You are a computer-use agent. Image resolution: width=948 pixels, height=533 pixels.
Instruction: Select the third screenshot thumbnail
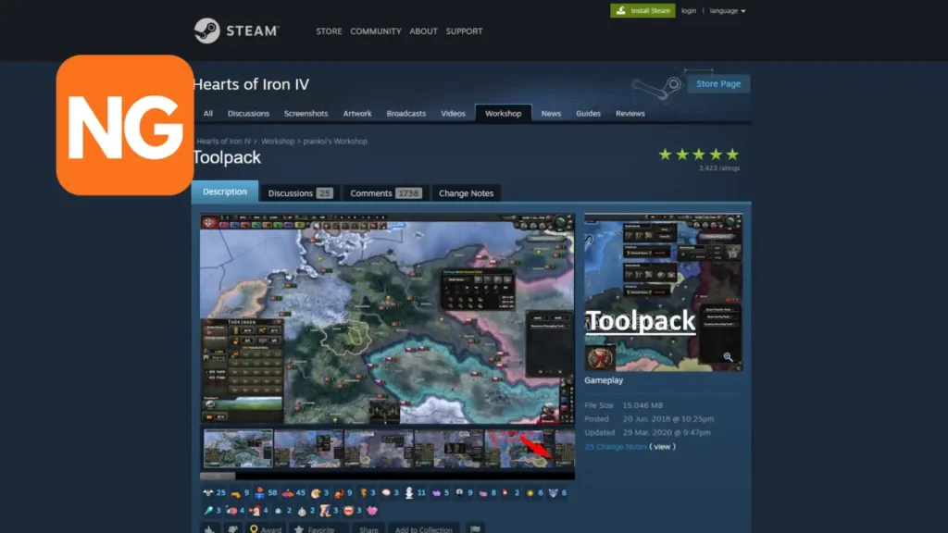(x=379, y=449)
